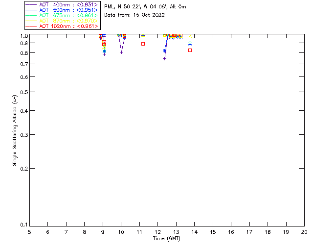Click the blue asterisk marker near hour 12.4

[164, 51]
